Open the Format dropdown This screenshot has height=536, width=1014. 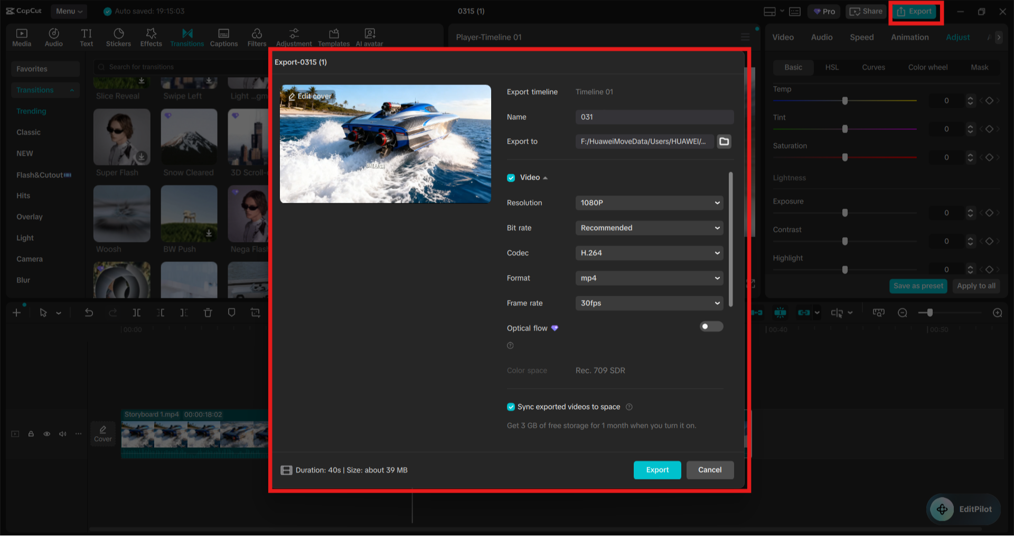click(x=649, y=278)
